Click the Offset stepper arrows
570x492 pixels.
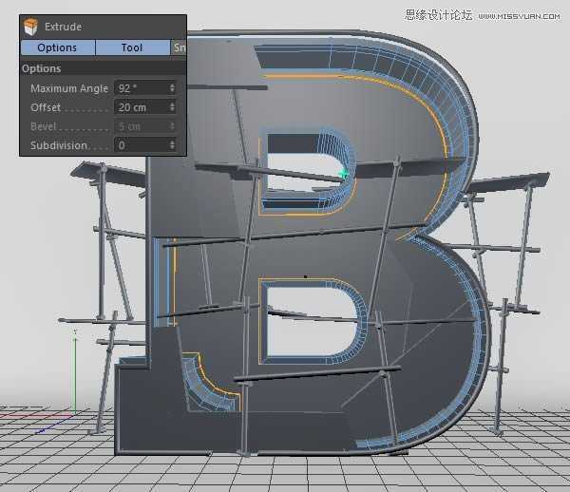coord(172,107)
